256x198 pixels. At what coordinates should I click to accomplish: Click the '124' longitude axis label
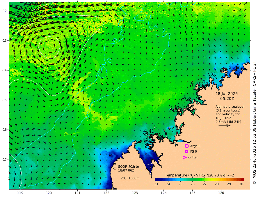pos(164,193)
